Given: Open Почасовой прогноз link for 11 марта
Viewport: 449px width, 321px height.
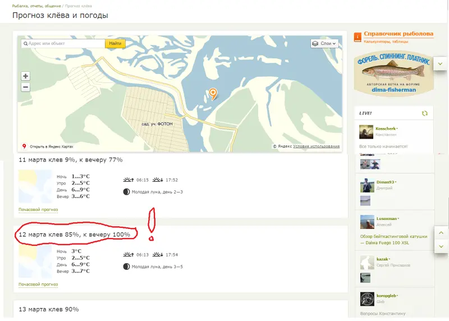Looking at the screenshot, I should pyautogui.click(x=38, y=209).
